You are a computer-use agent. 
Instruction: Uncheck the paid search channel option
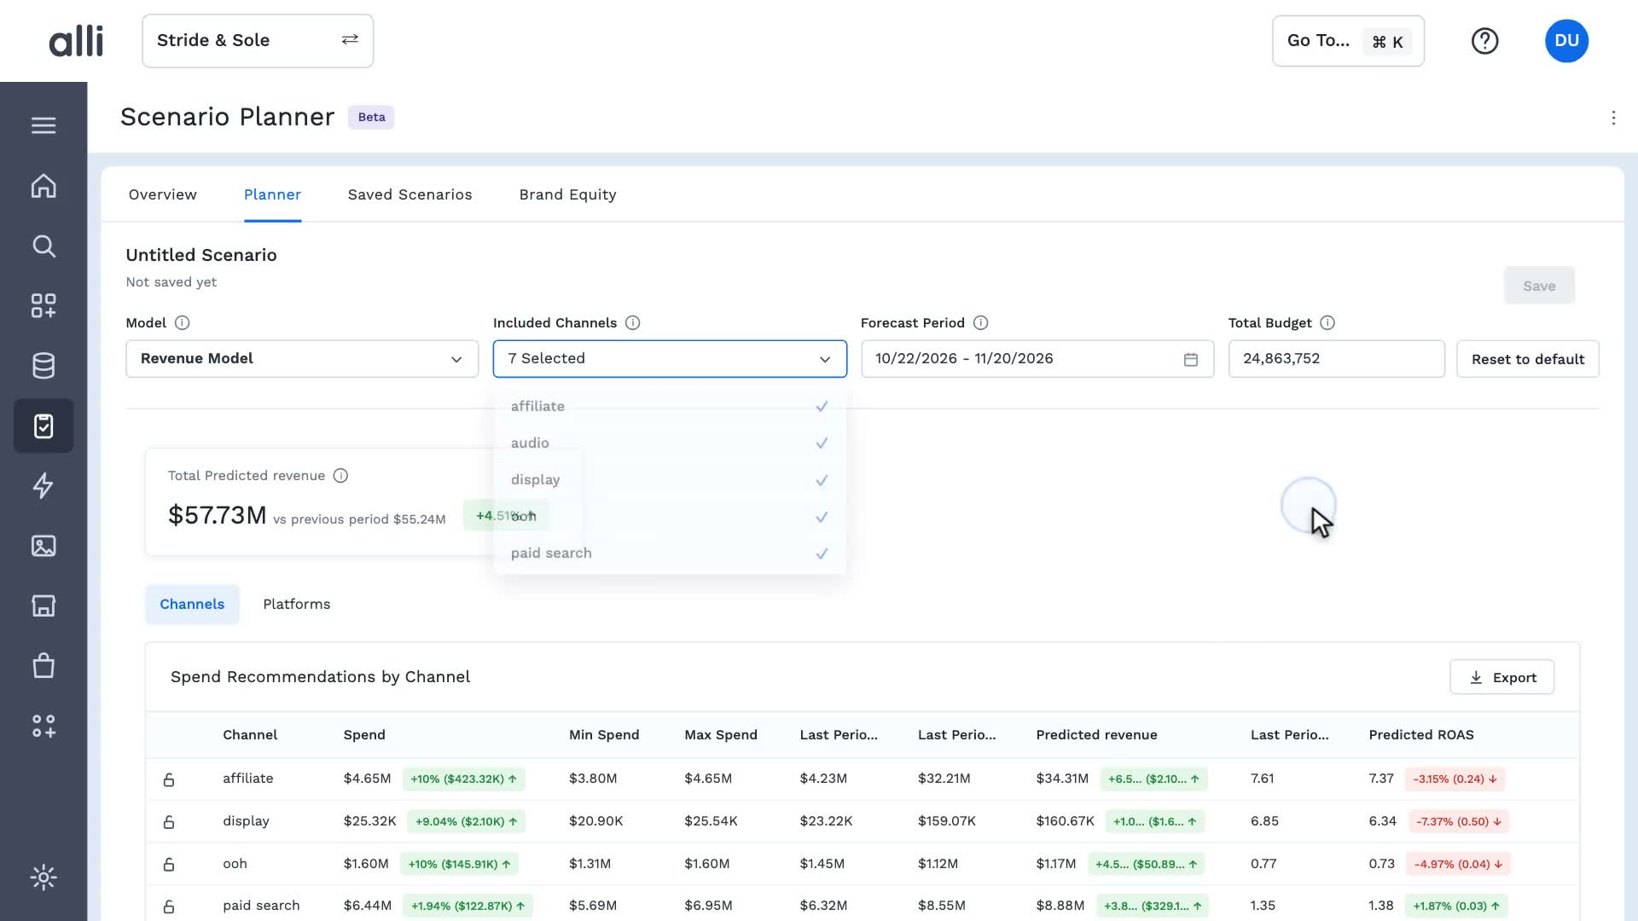click(x=670, y=553)
